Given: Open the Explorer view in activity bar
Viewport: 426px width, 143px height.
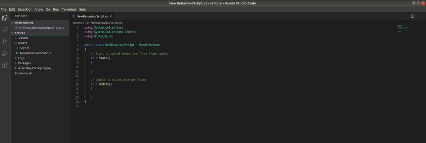Looking at the screenshot, I should point(5,18).
